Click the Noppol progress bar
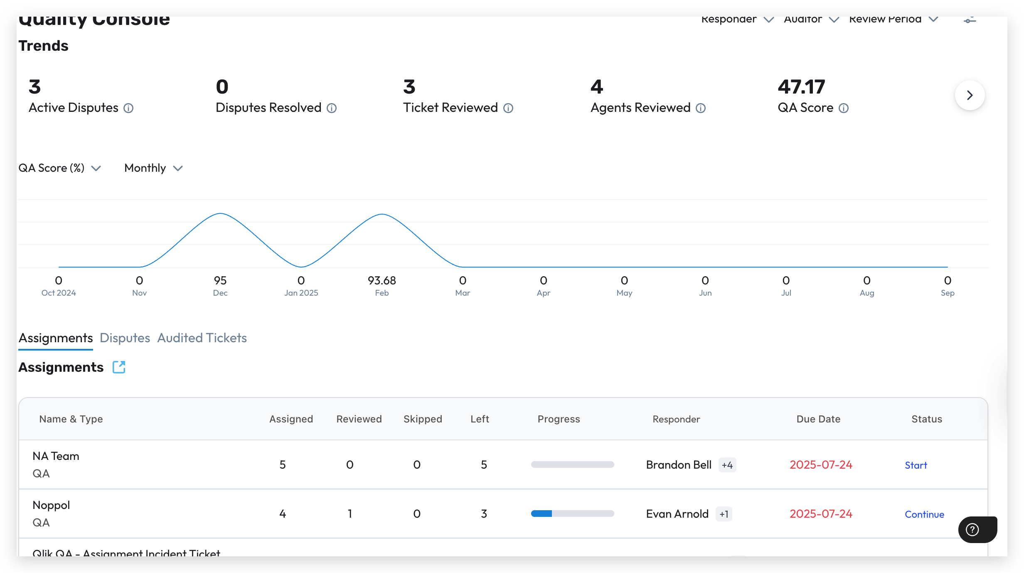 point(572,514)
